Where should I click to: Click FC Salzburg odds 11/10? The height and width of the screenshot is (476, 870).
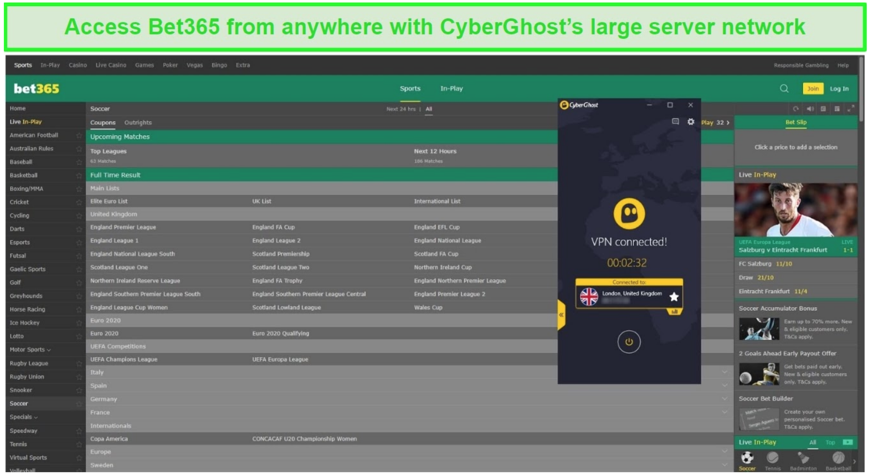tap(784, 264)
